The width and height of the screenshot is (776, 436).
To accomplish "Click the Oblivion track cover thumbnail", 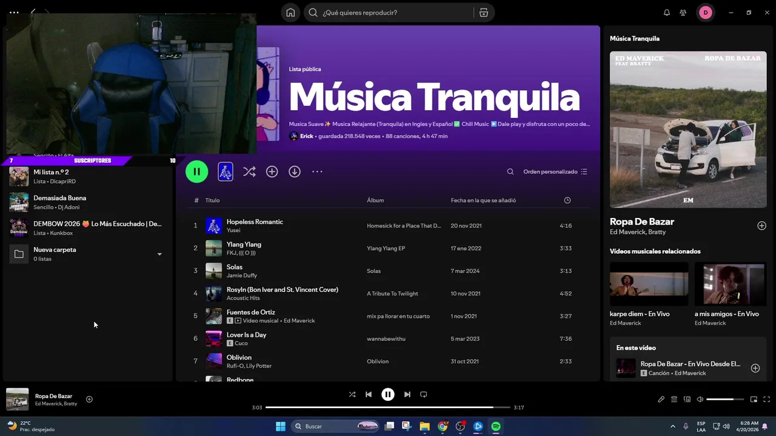I will [x=213, y=361].
